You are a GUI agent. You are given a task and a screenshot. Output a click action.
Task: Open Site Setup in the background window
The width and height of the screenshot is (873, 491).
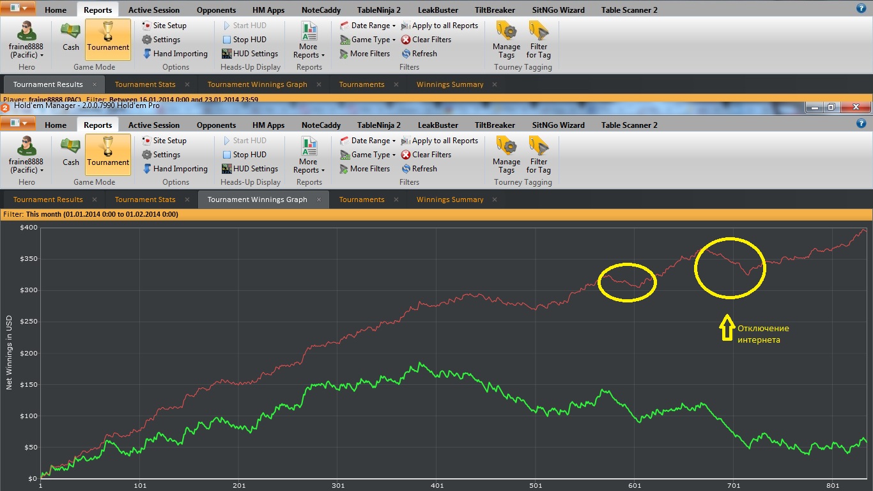pyautogui.click(x=164, y=26)
